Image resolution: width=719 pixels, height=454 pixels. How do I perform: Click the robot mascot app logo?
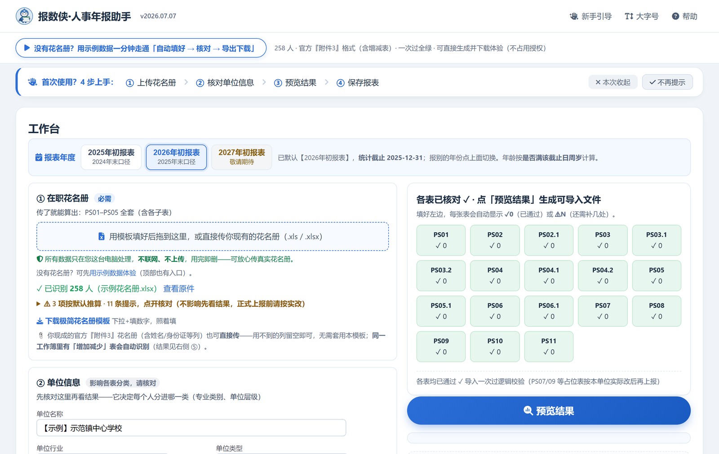[24, 16]
